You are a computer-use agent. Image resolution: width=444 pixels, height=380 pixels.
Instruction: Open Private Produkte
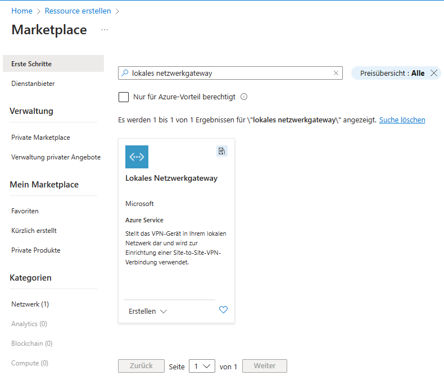[x=35, y=250]
